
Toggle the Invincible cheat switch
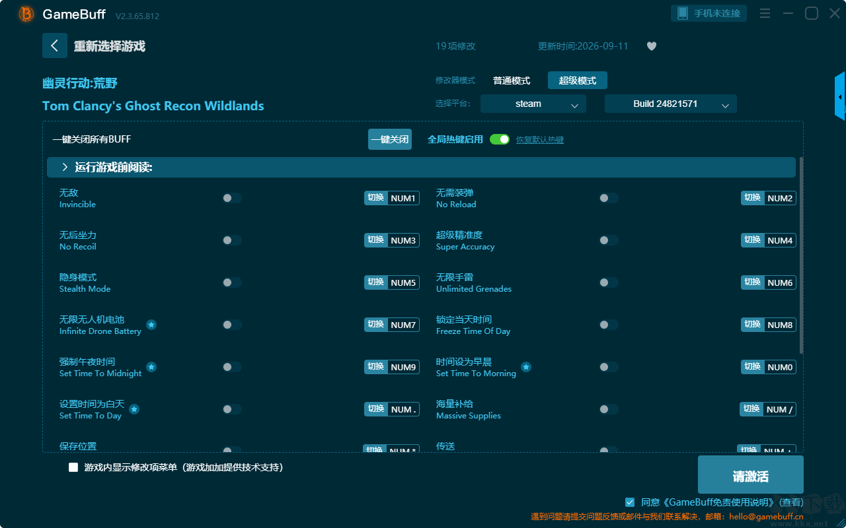232,198
